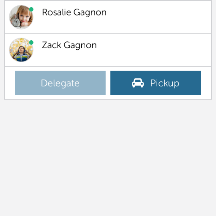
Task: Select the Zack Gagnon name label
Action: (69, 45)
